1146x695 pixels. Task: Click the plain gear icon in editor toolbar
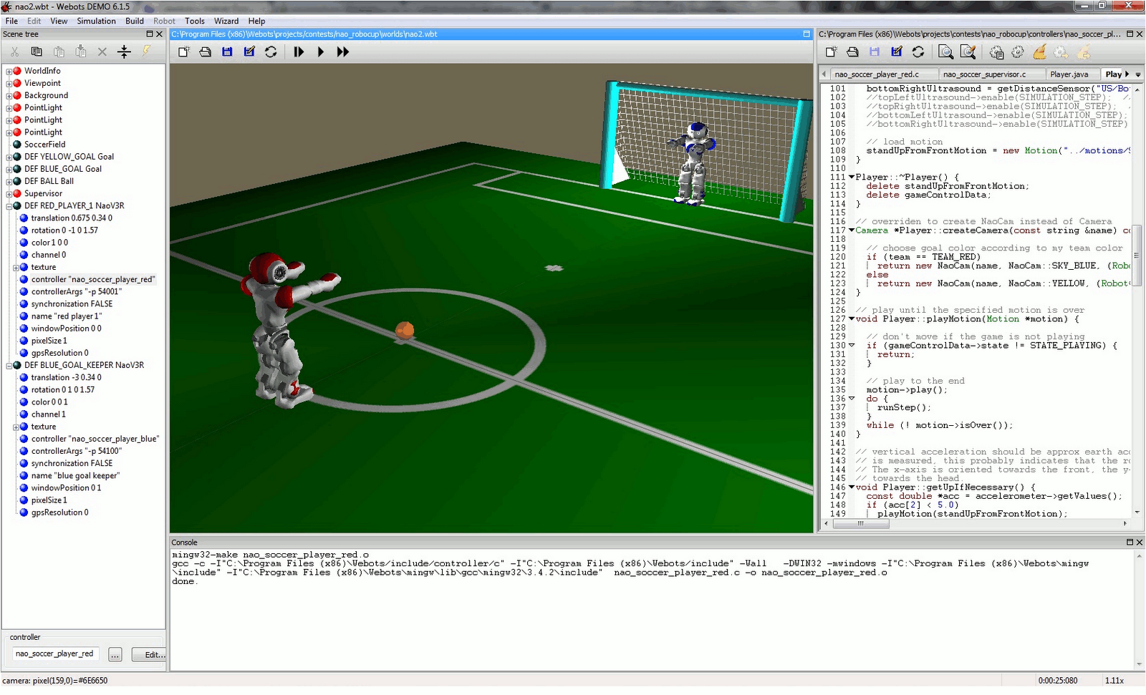(1018, 52)
